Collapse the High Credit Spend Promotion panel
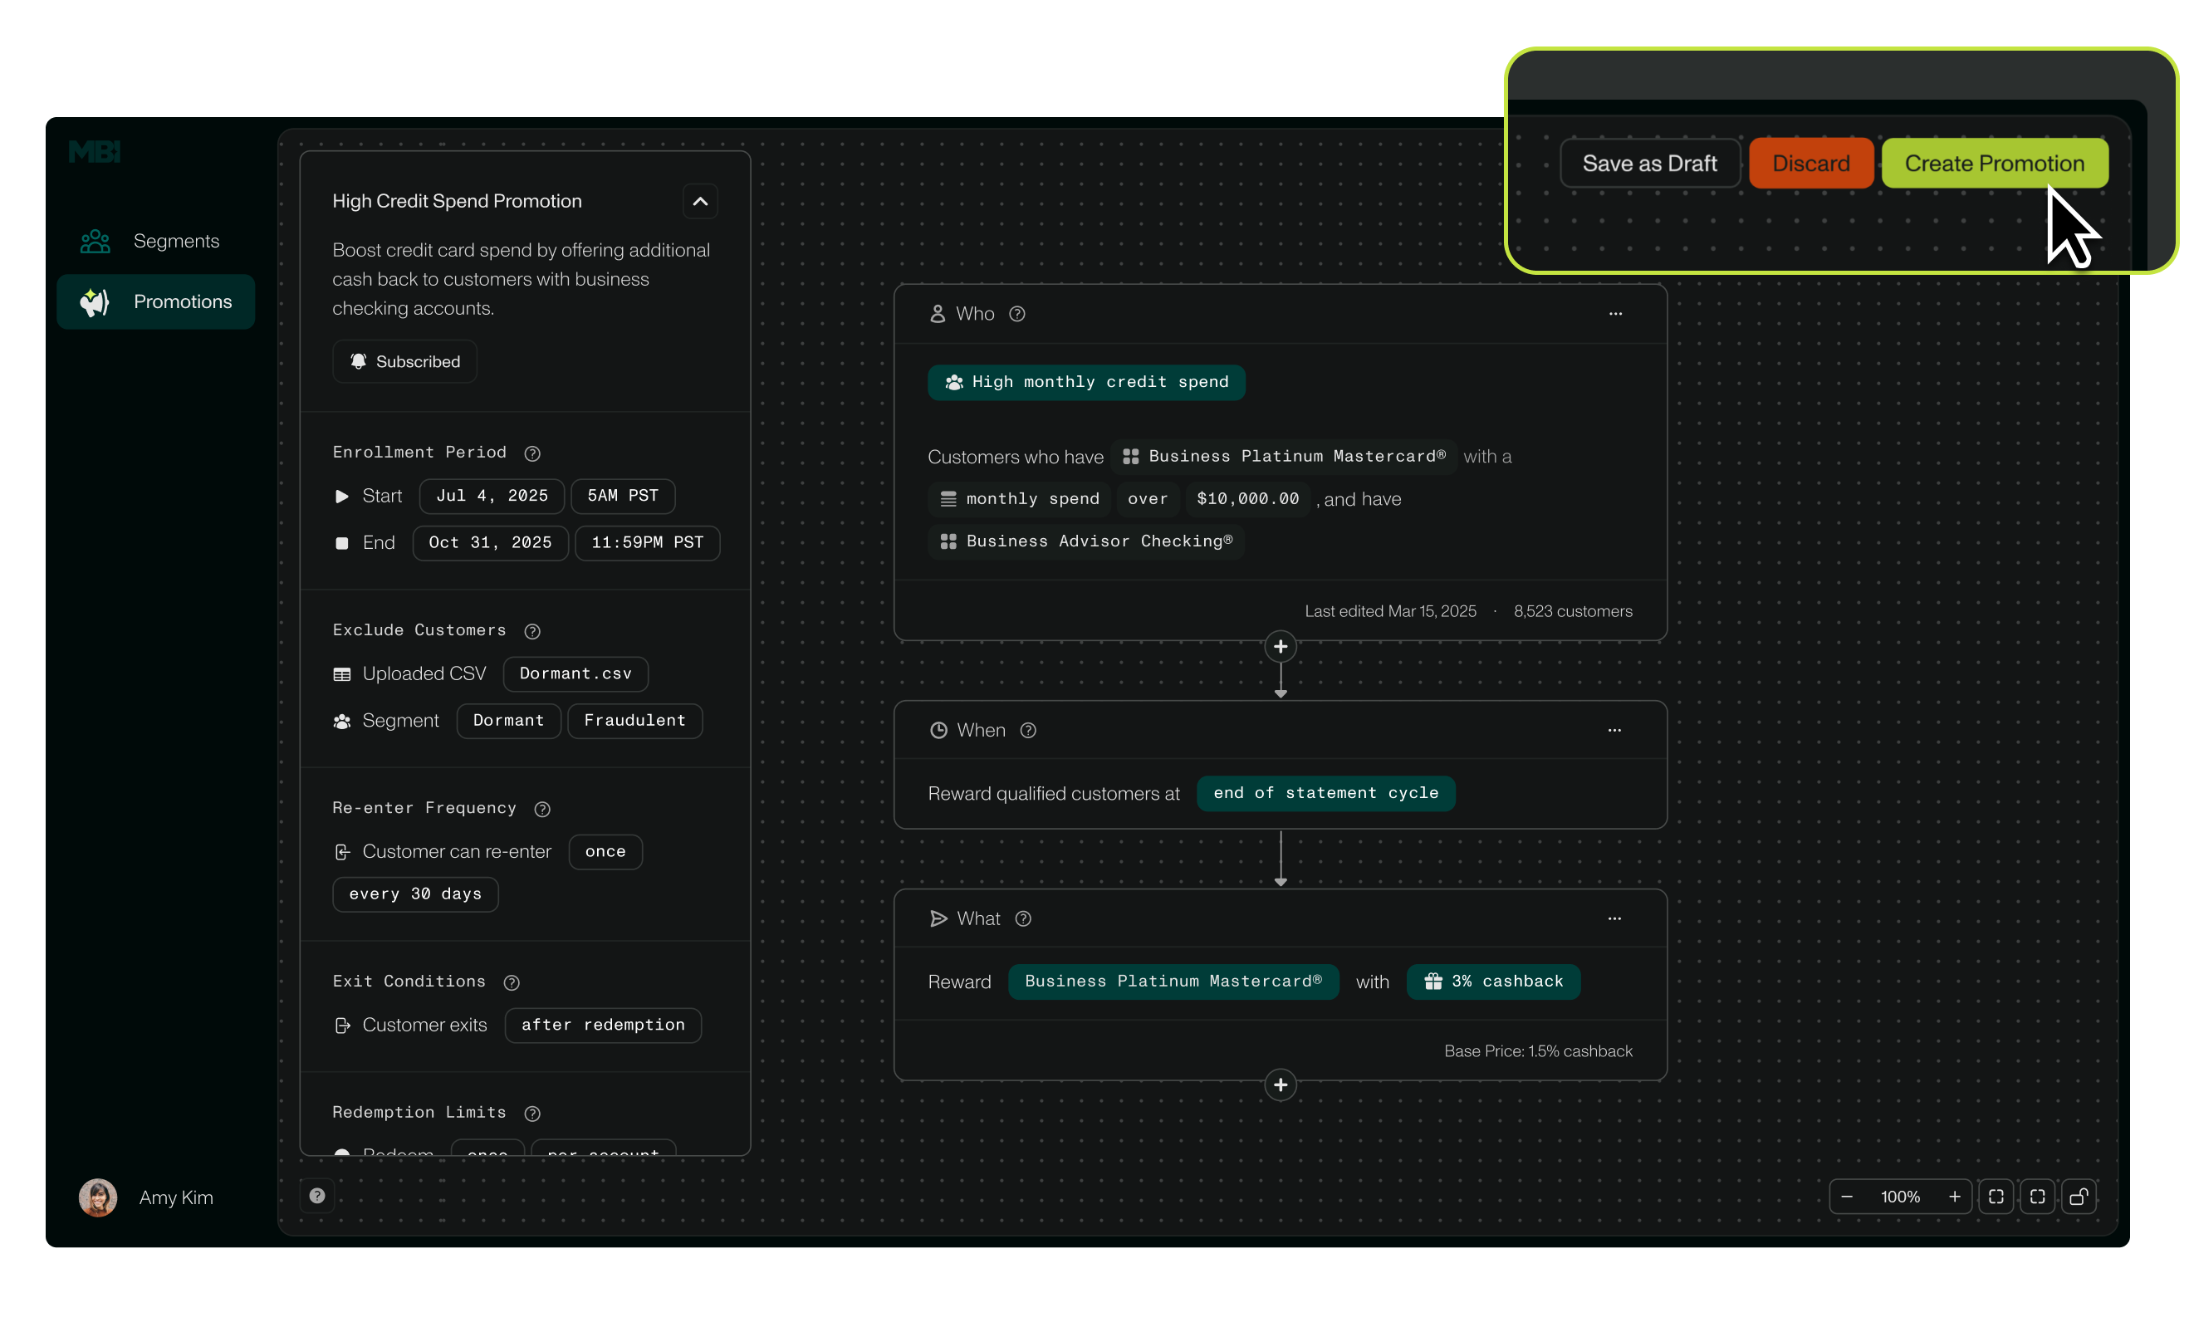 [x=700, y=201]
